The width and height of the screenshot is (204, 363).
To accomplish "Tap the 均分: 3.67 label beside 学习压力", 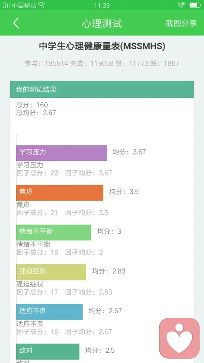I will pos(129,152).
